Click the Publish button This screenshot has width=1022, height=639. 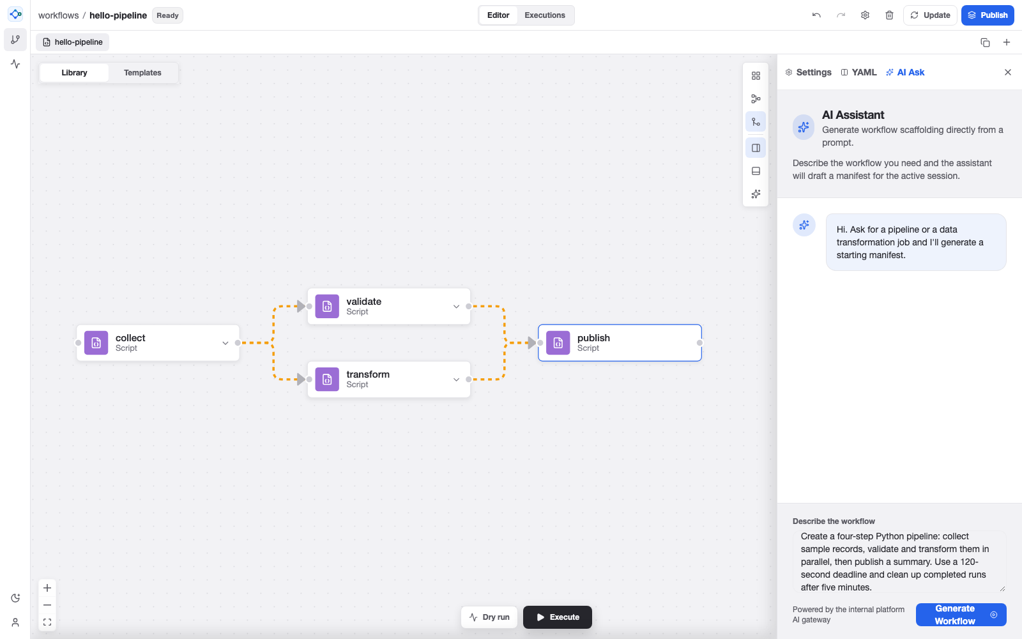pyautogui.click(x=988, y=15)
